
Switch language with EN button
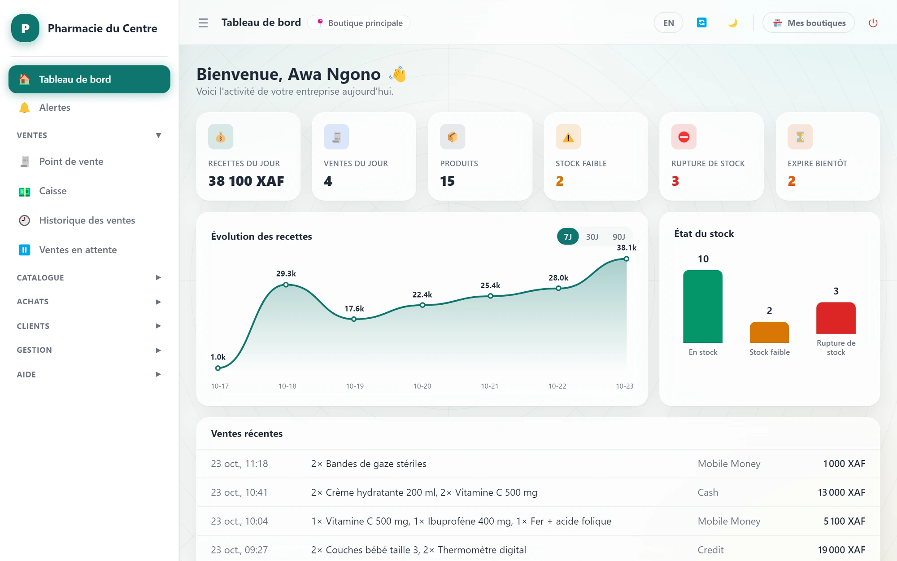pos(668,23)
